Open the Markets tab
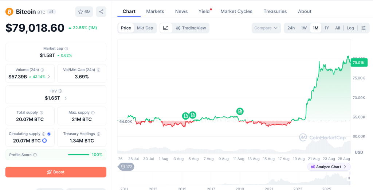This screenshot has width=373, height=190. click(x=155, y=11)
